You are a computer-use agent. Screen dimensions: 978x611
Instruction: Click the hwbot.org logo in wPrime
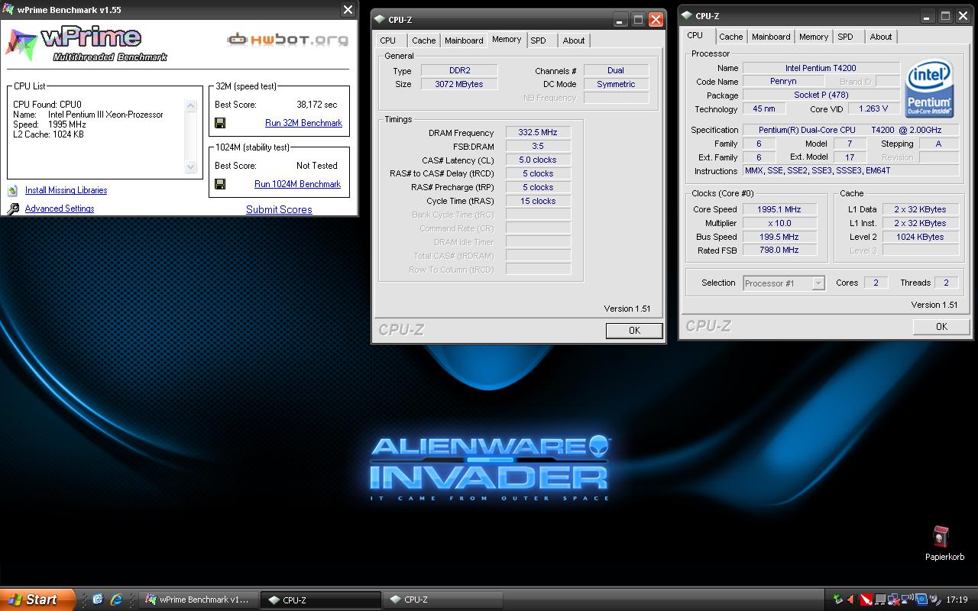(x=287, y=39)
